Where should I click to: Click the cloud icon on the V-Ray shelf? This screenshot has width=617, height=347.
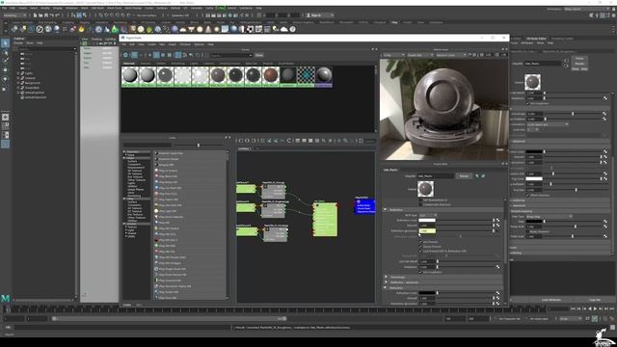tap(284, 29)
